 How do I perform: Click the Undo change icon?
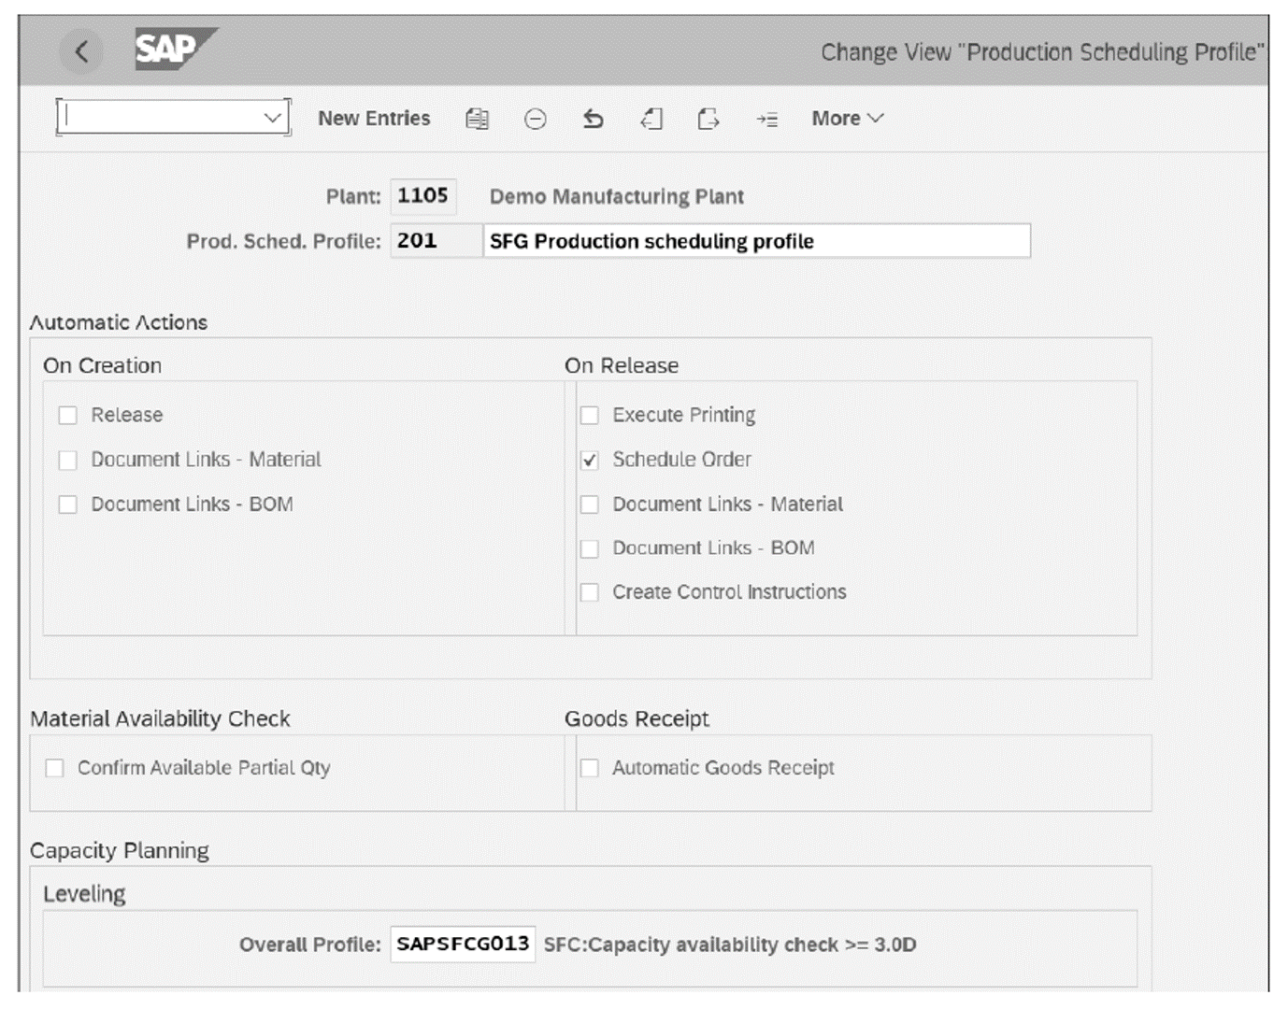coord(594,119)
